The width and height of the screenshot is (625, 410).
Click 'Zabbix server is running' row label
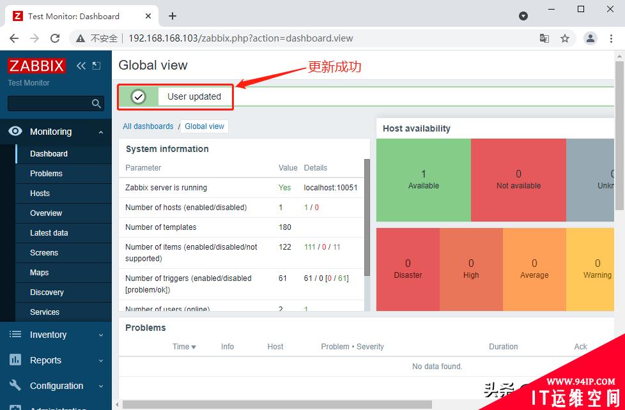coord(166,187)
